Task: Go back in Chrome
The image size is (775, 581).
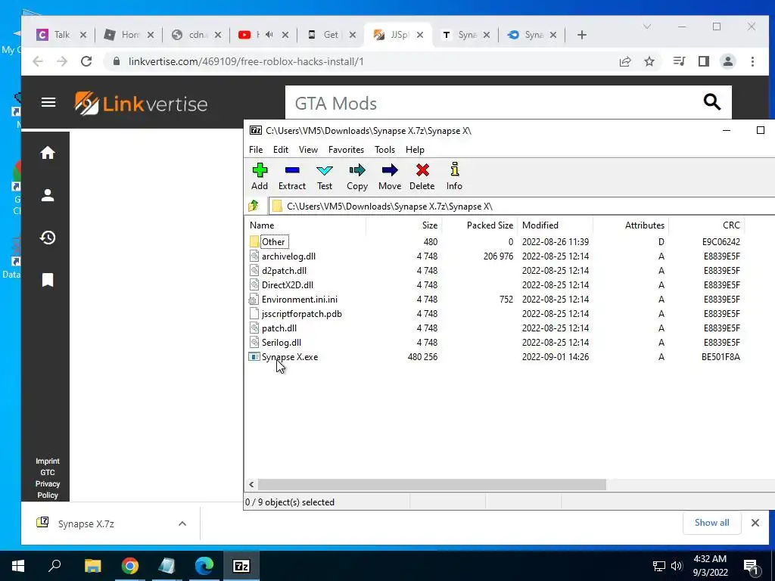Action: coord(38,61)
